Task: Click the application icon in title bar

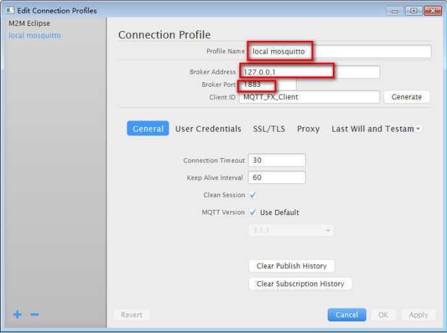Action: 10,10
